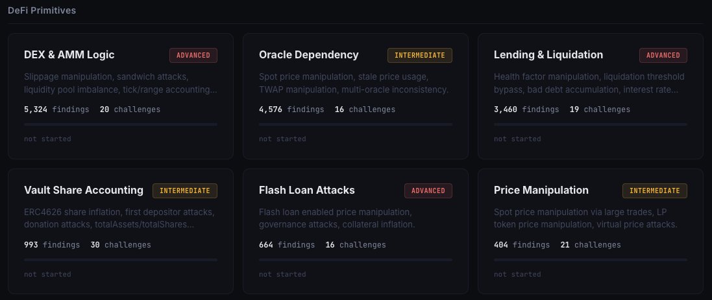Viewport: 712px width, 300px height.
Task: Open the Vault Share Accounting card title
Action: [84, 190]
